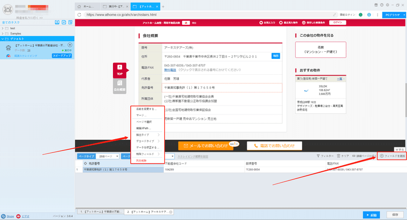Viewport: 407px width, 220px height.
Task: Click 折る collapse toggle above data panel
Action: tap(400, 150)
